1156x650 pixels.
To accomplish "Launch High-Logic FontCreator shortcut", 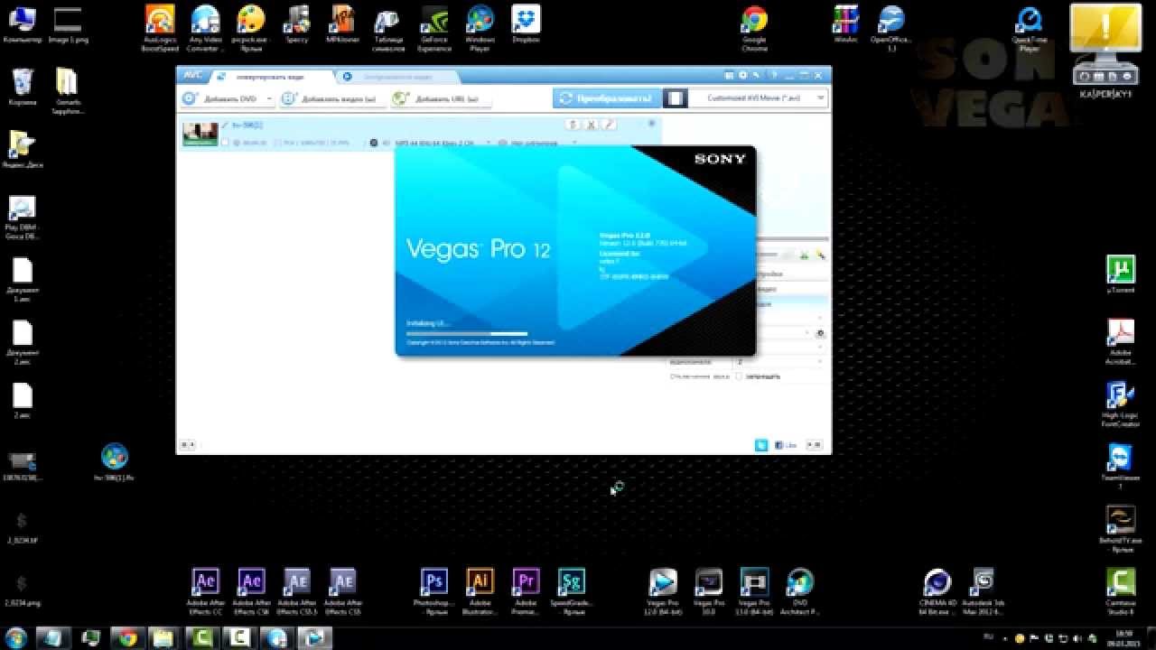I will click(x=1121, y=404).
